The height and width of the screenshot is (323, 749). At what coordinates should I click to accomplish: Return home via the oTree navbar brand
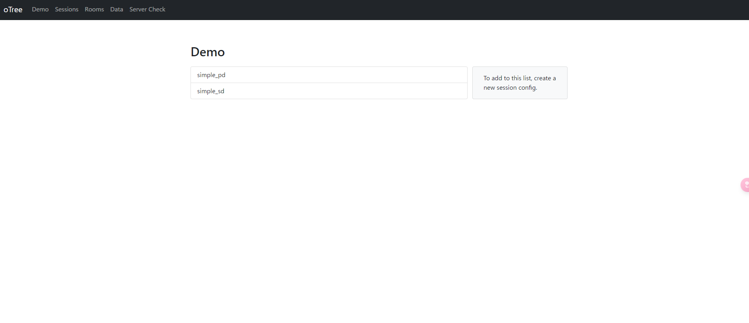[x=13, y=9]
